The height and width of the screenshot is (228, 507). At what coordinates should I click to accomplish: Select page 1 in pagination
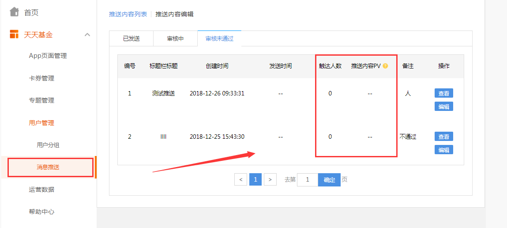point(255,179)
